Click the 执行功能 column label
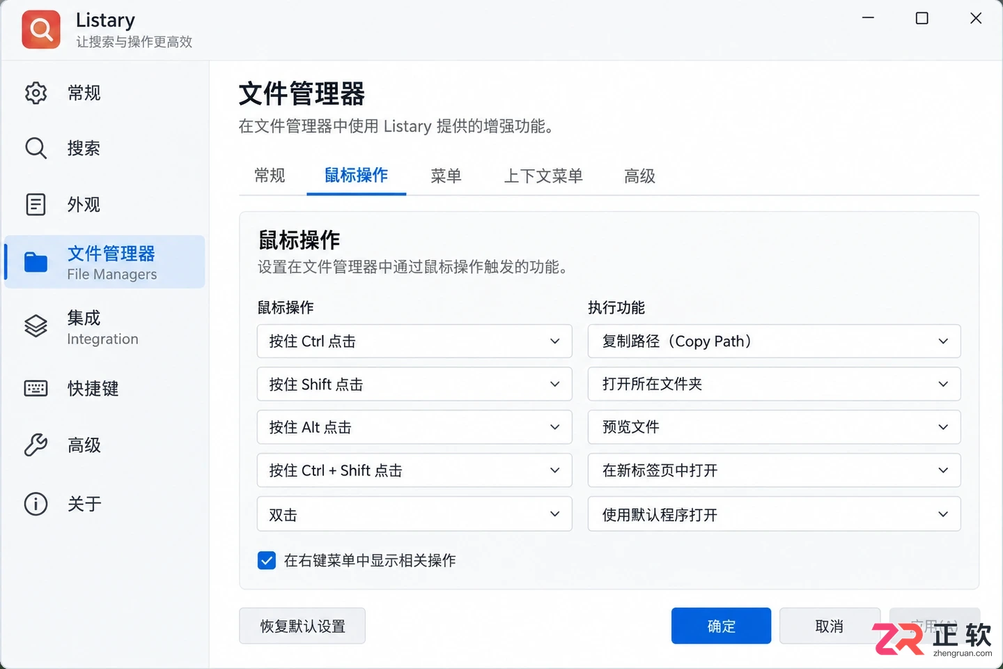 click(x=616, y=307)
